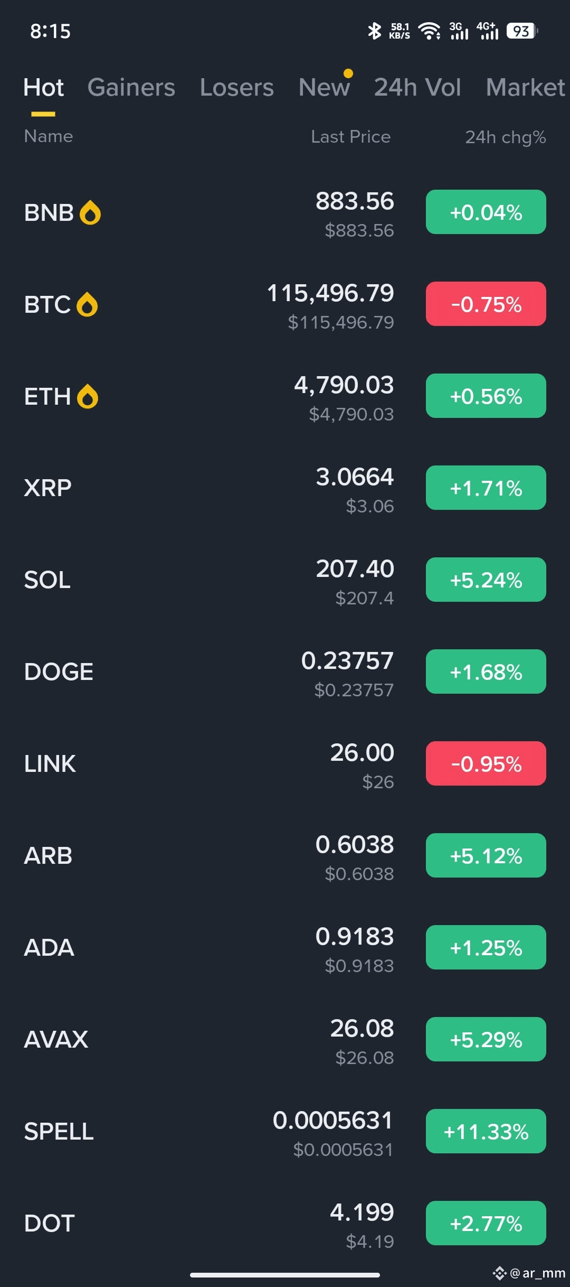570x1287 pixels.
Task: Open the AVAX market row
Action: [x=285, y=1039]
